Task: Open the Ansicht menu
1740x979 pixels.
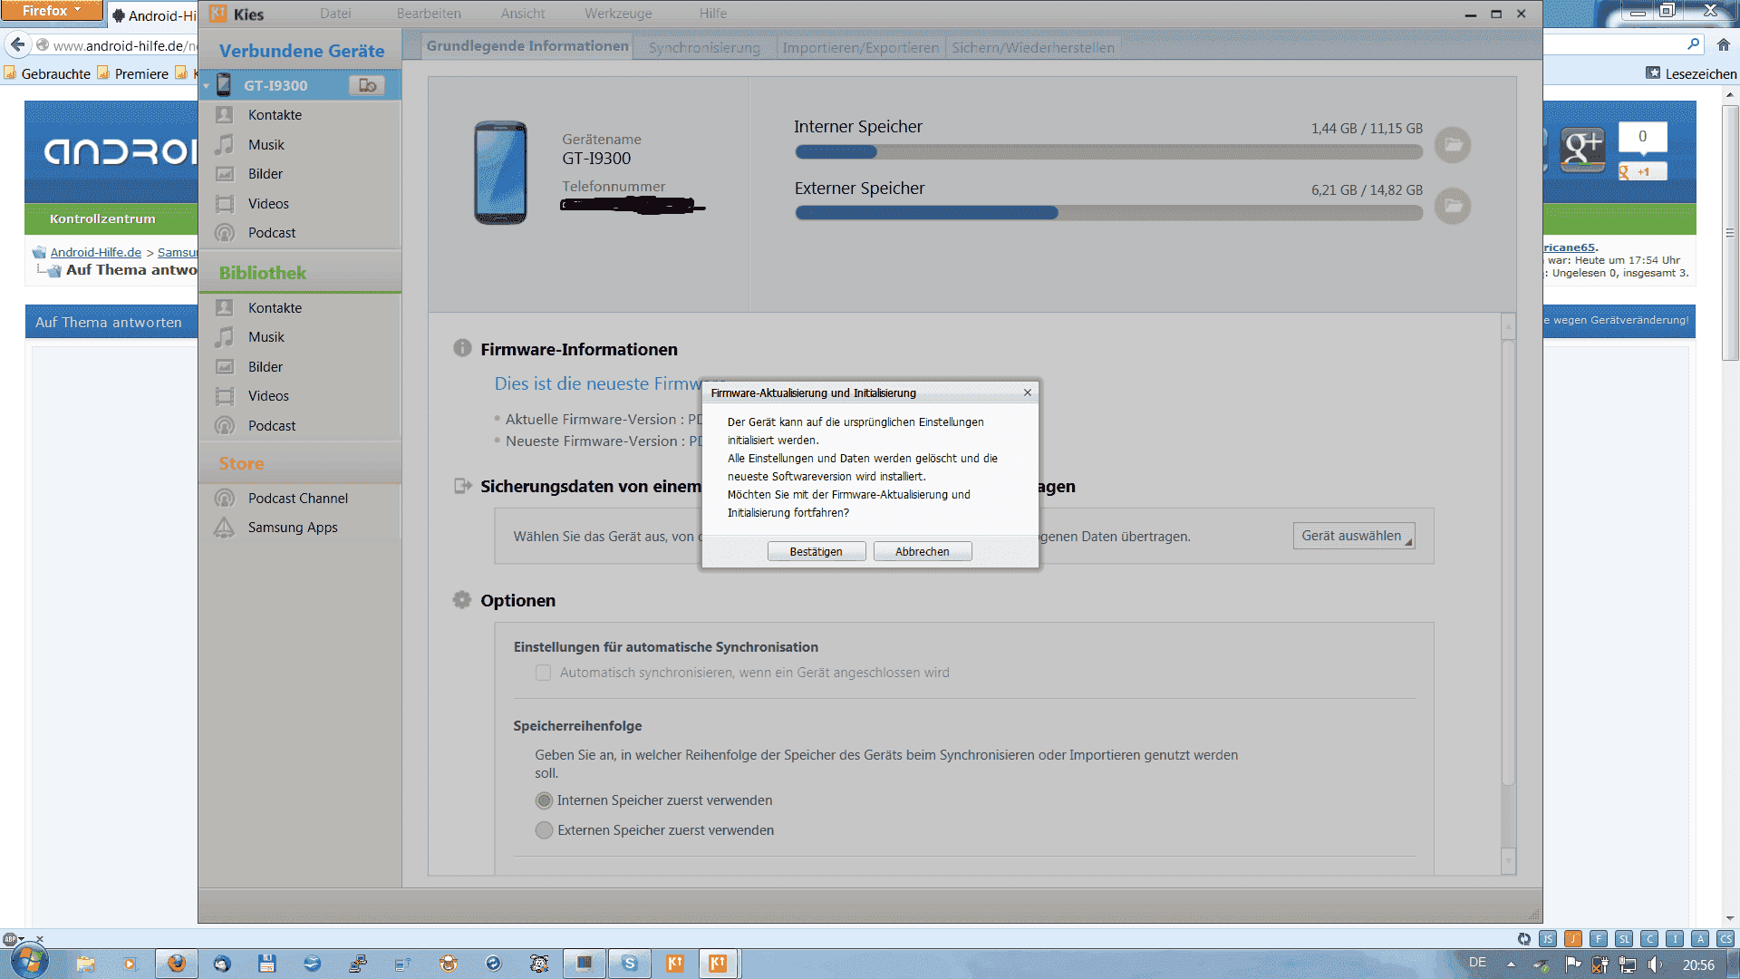Action: [523, 14]
